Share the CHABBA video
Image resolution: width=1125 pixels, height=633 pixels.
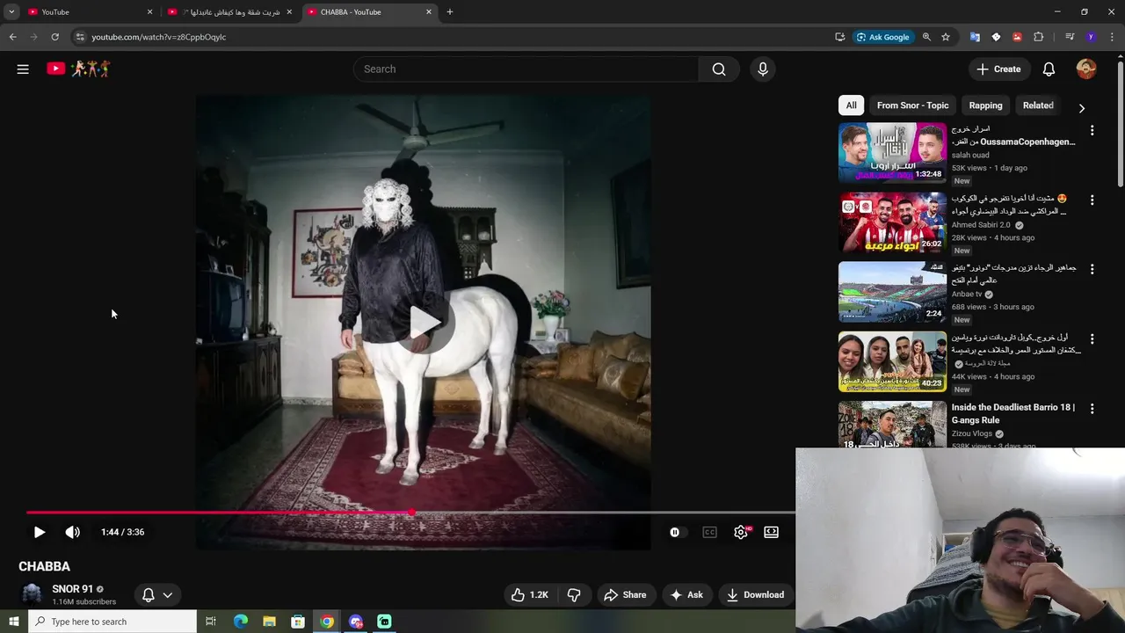pyautogui.click(x=625, y=595)
